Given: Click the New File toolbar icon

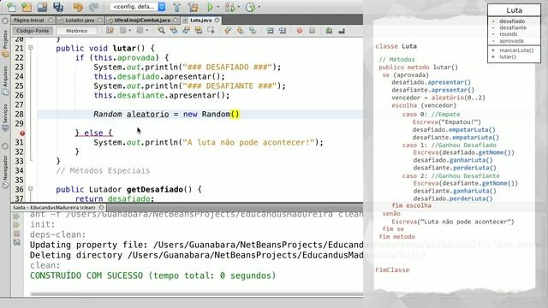Looking at the screenshot, I should click(11, 7).
